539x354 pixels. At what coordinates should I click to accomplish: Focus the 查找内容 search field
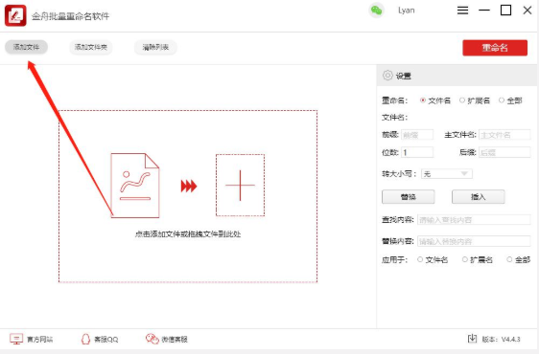point(474,219)
